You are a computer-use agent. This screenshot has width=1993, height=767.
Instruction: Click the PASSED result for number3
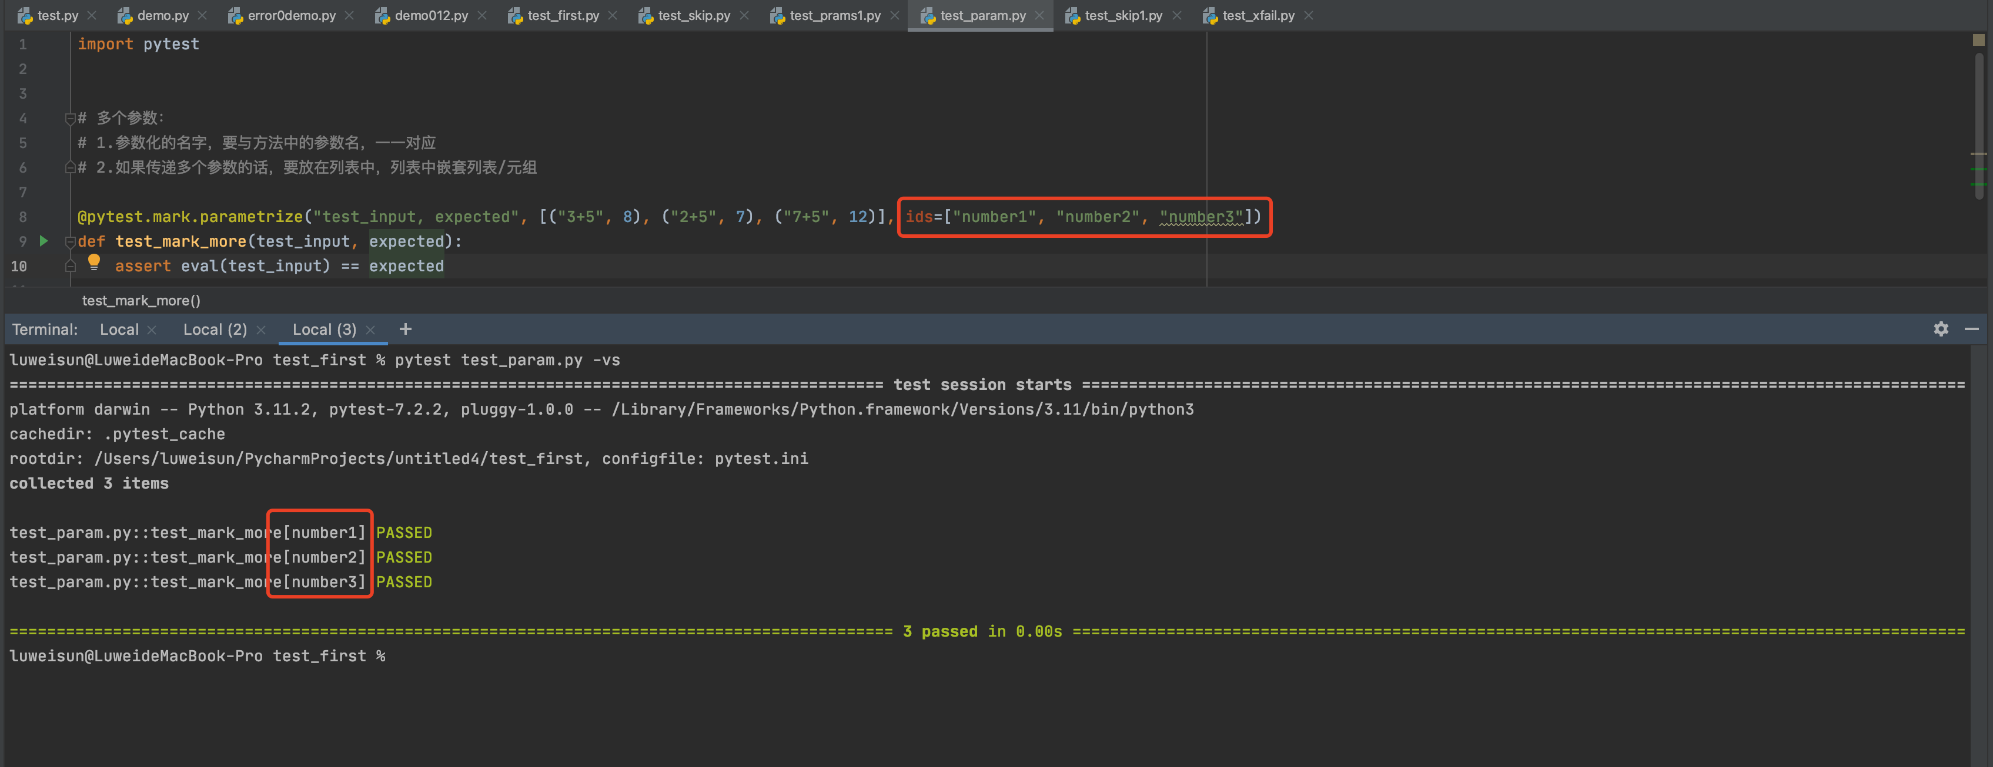(x=404, y=582)
